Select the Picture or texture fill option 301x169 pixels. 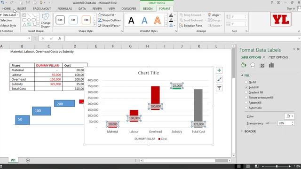tap(246, 98)
